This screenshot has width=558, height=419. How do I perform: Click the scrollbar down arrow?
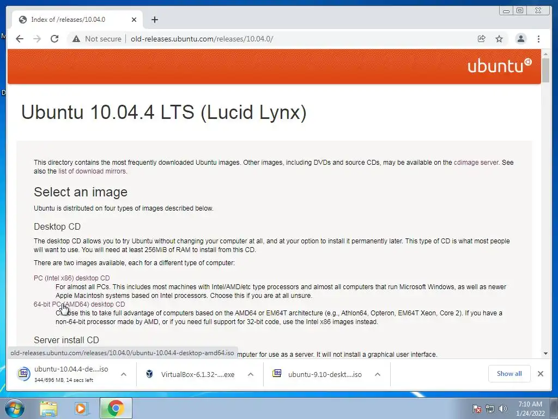pos(545,354)
